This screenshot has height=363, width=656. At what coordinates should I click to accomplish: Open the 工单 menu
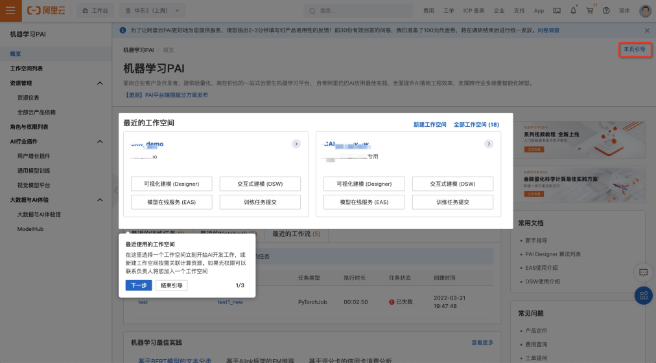coord(449,11)
